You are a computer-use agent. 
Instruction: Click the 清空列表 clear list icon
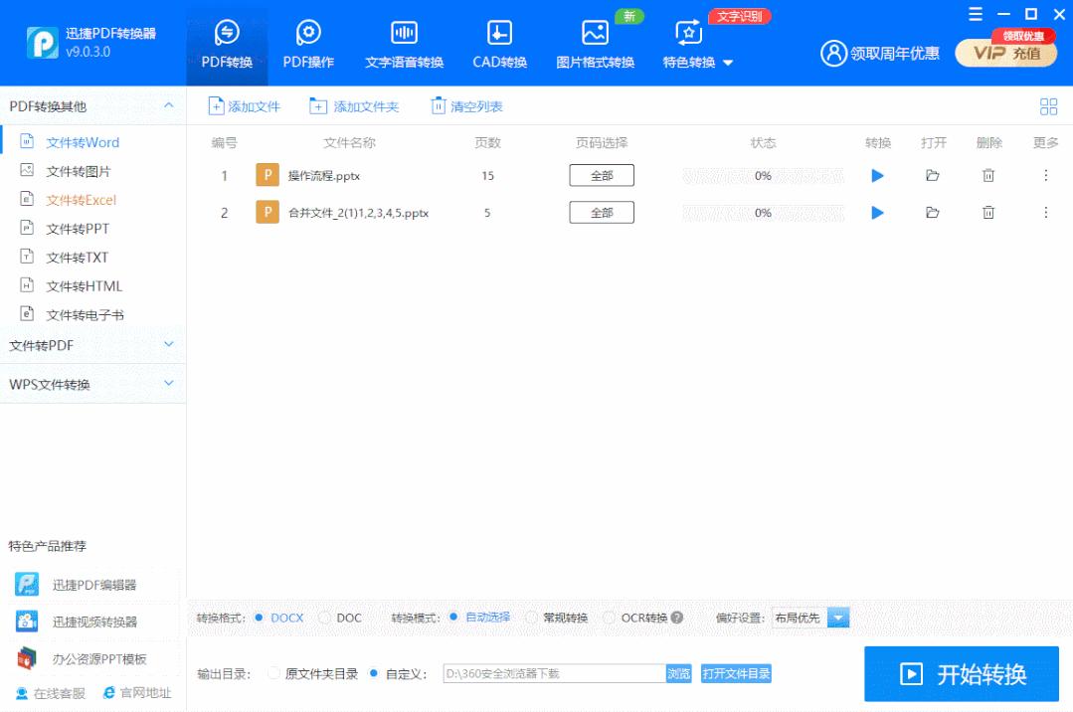click(x=438, y=104)
